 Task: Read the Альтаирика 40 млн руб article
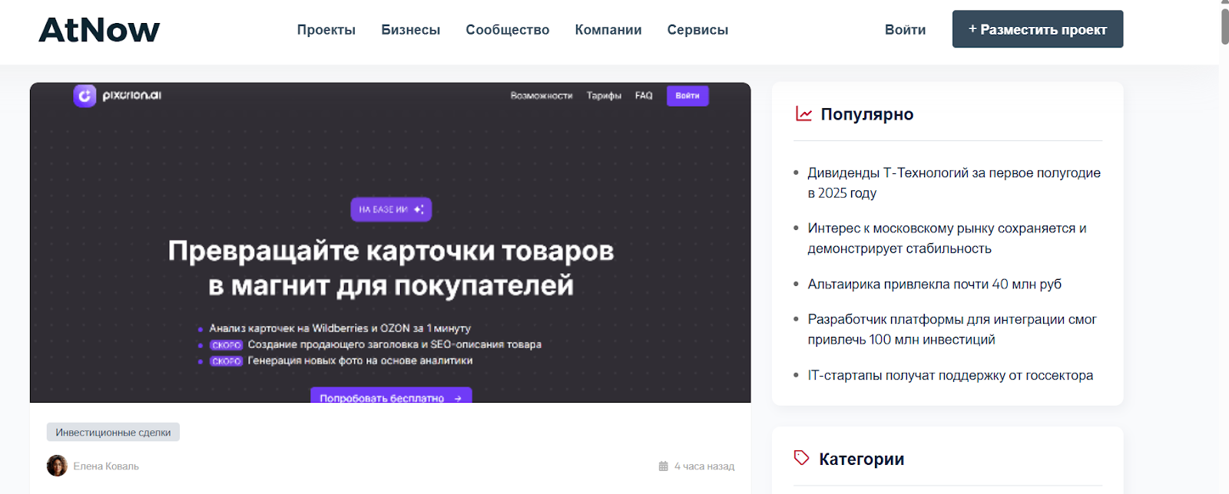[x=934, y=284]
